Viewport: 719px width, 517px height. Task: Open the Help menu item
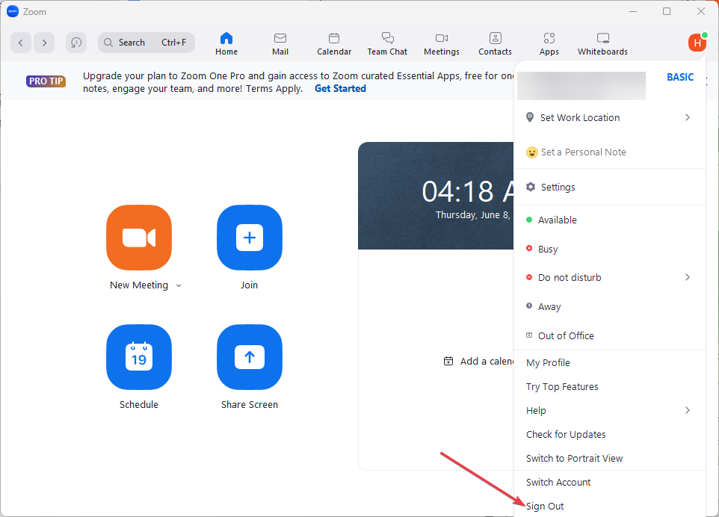tap(609, 411)
